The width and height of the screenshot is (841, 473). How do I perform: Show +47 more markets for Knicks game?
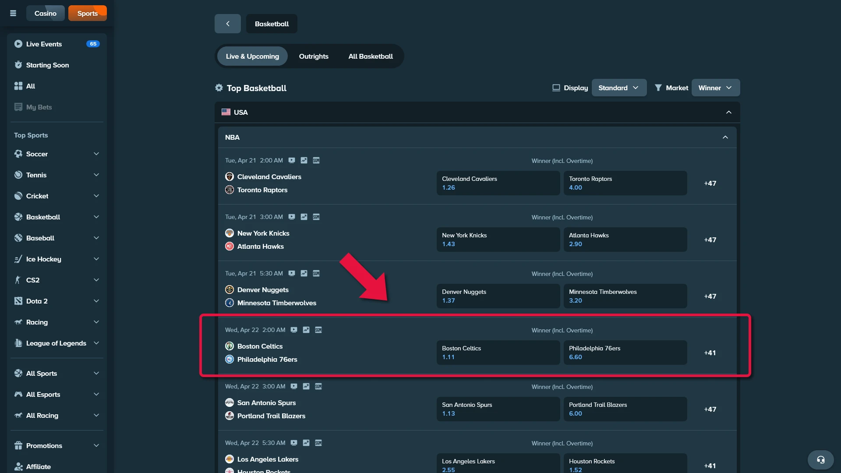coord(710,240)
